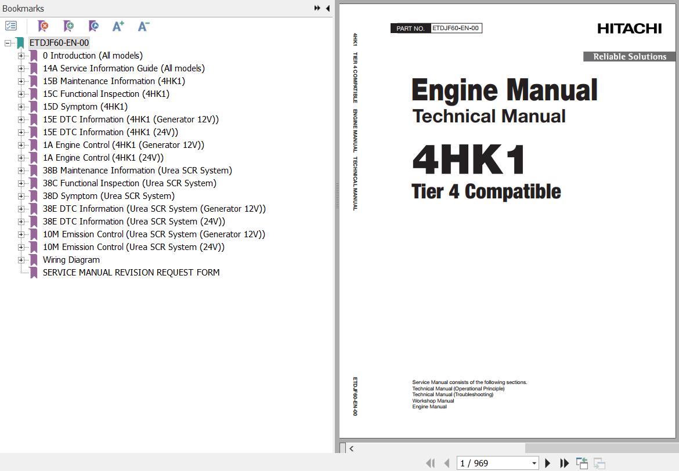
Task: Open 15D Symptom (4HK1) bookmark
Action: point(85,107)
